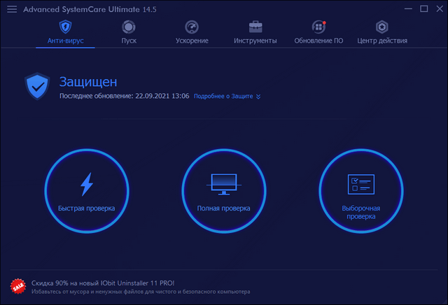Open the Инструменты tab label

tap(255, 41)
